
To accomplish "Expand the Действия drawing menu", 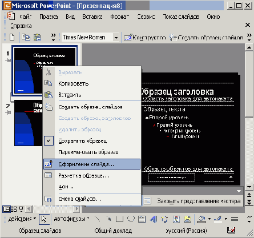I will 22,219.
